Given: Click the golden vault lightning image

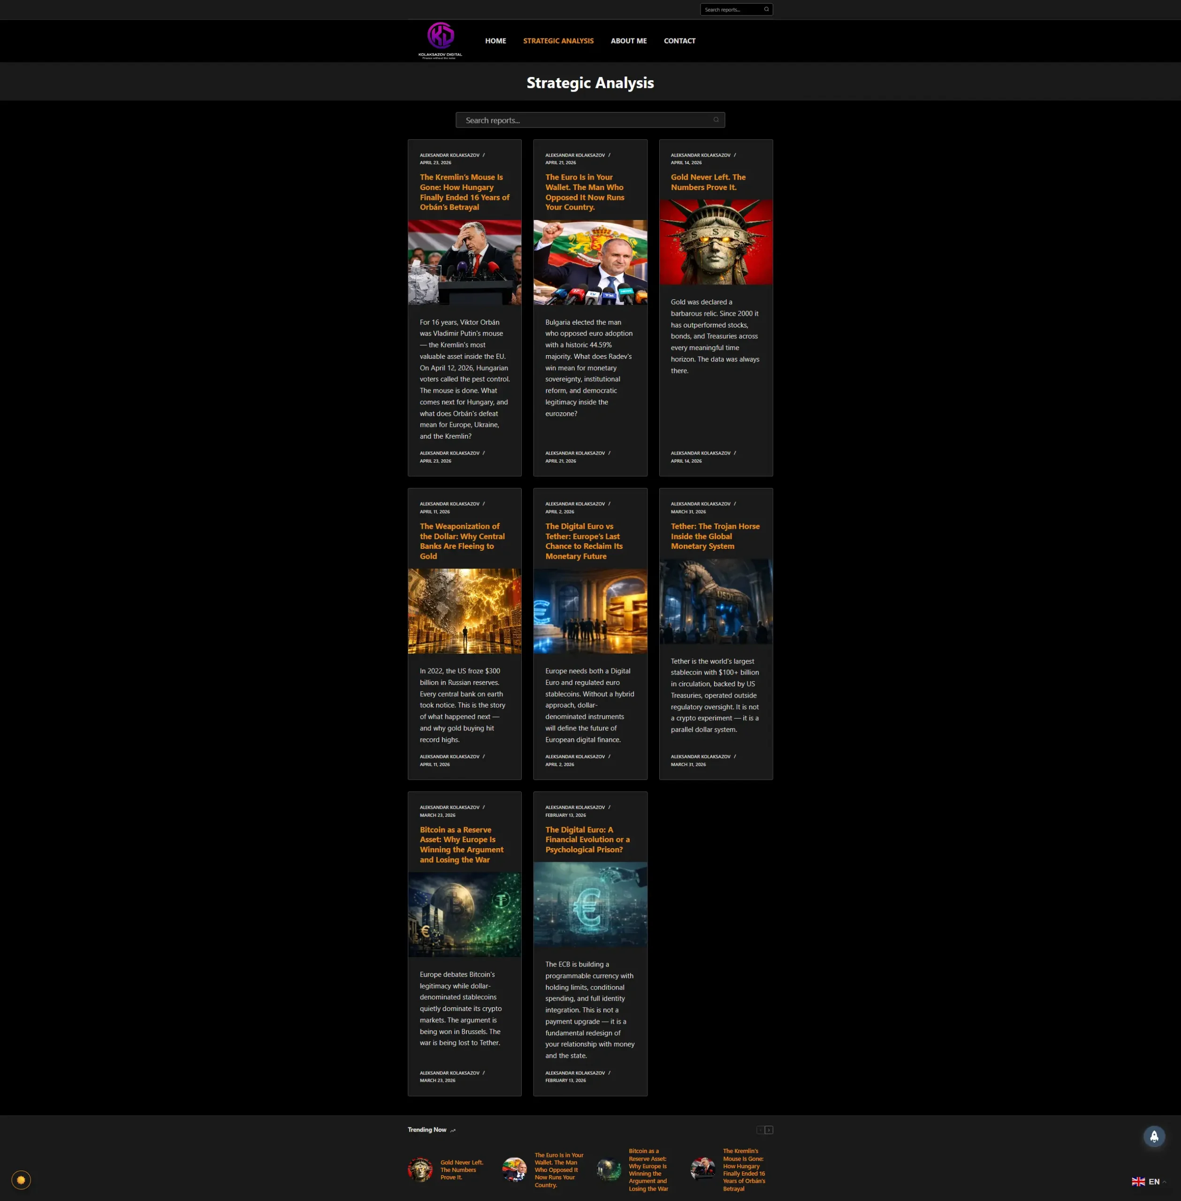Looking at the screenshot, I should 464,611.
